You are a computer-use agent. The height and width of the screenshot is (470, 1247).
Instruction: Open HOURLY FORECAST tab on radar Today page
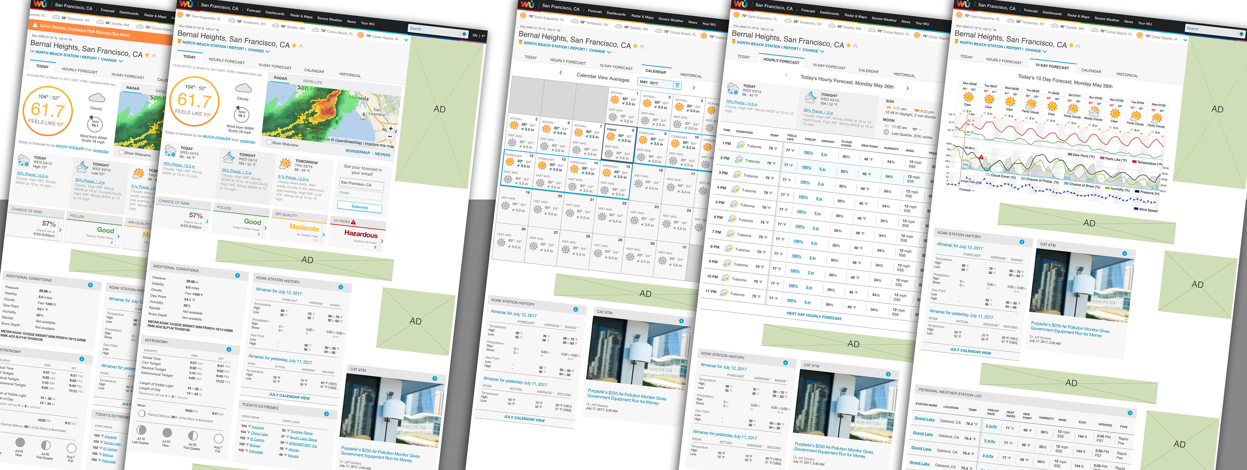tap(227, 61)
